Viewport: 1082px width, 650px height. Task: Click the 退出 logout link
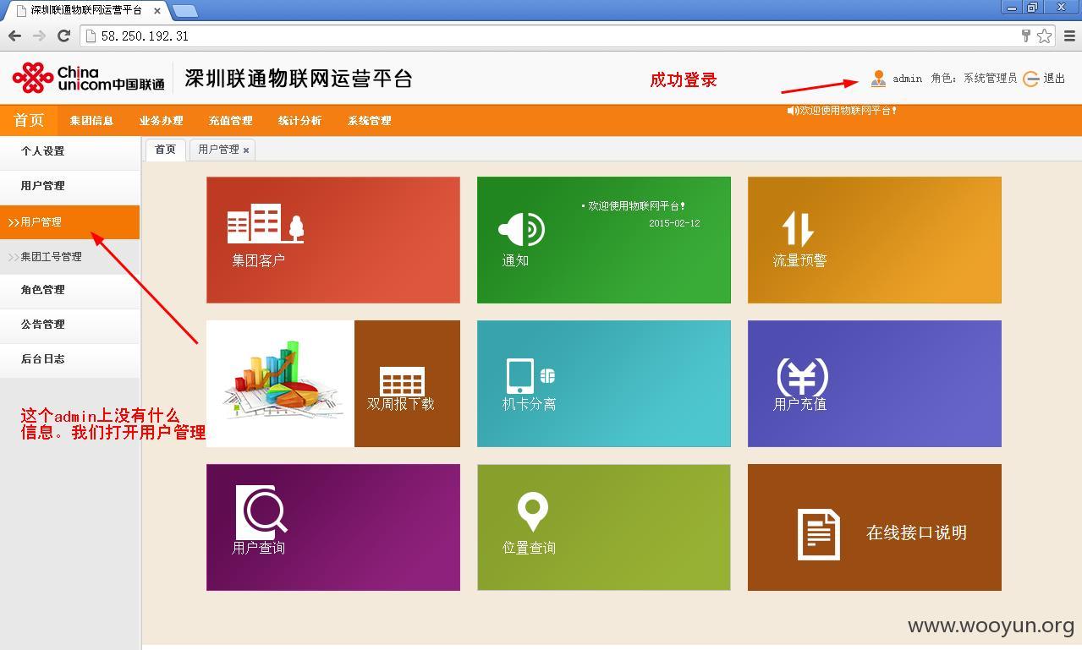(1054, 78)
